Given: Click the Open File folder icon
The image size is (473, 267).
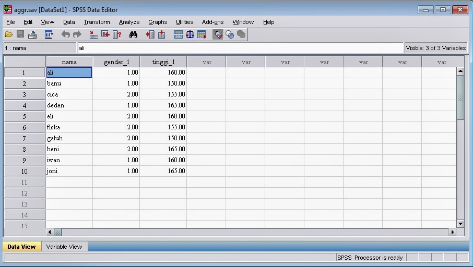Looking at the screenshot, I should (x=9, y=34).
